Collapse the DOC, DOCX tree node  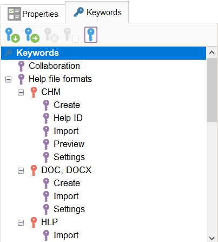click(21, 170)
